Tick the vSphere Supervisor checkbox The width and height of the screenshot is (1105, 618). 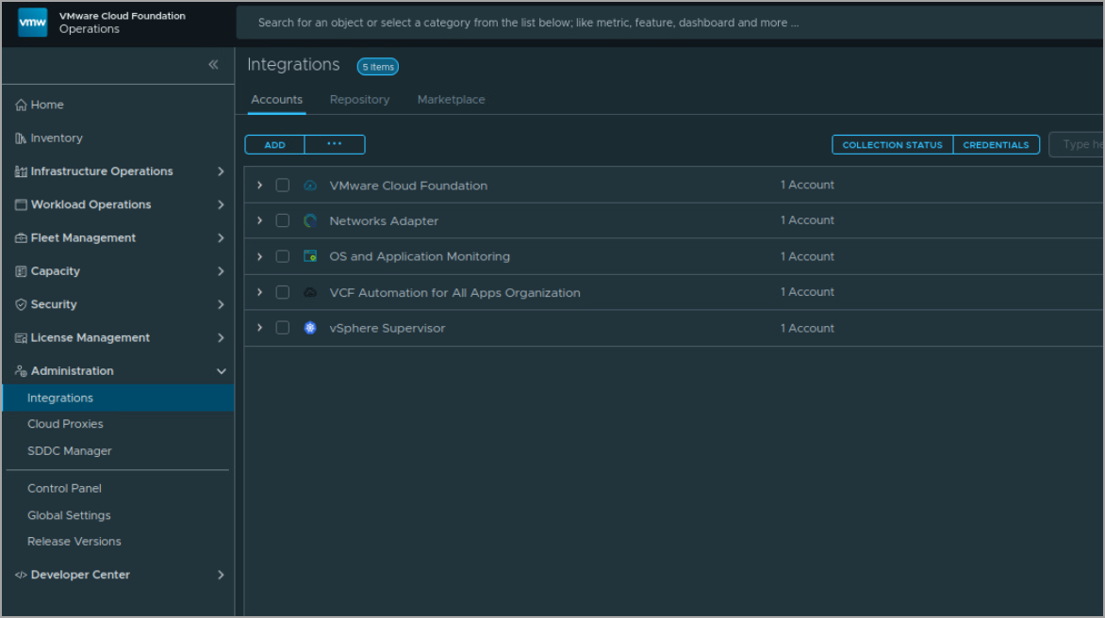click(283, 328)
